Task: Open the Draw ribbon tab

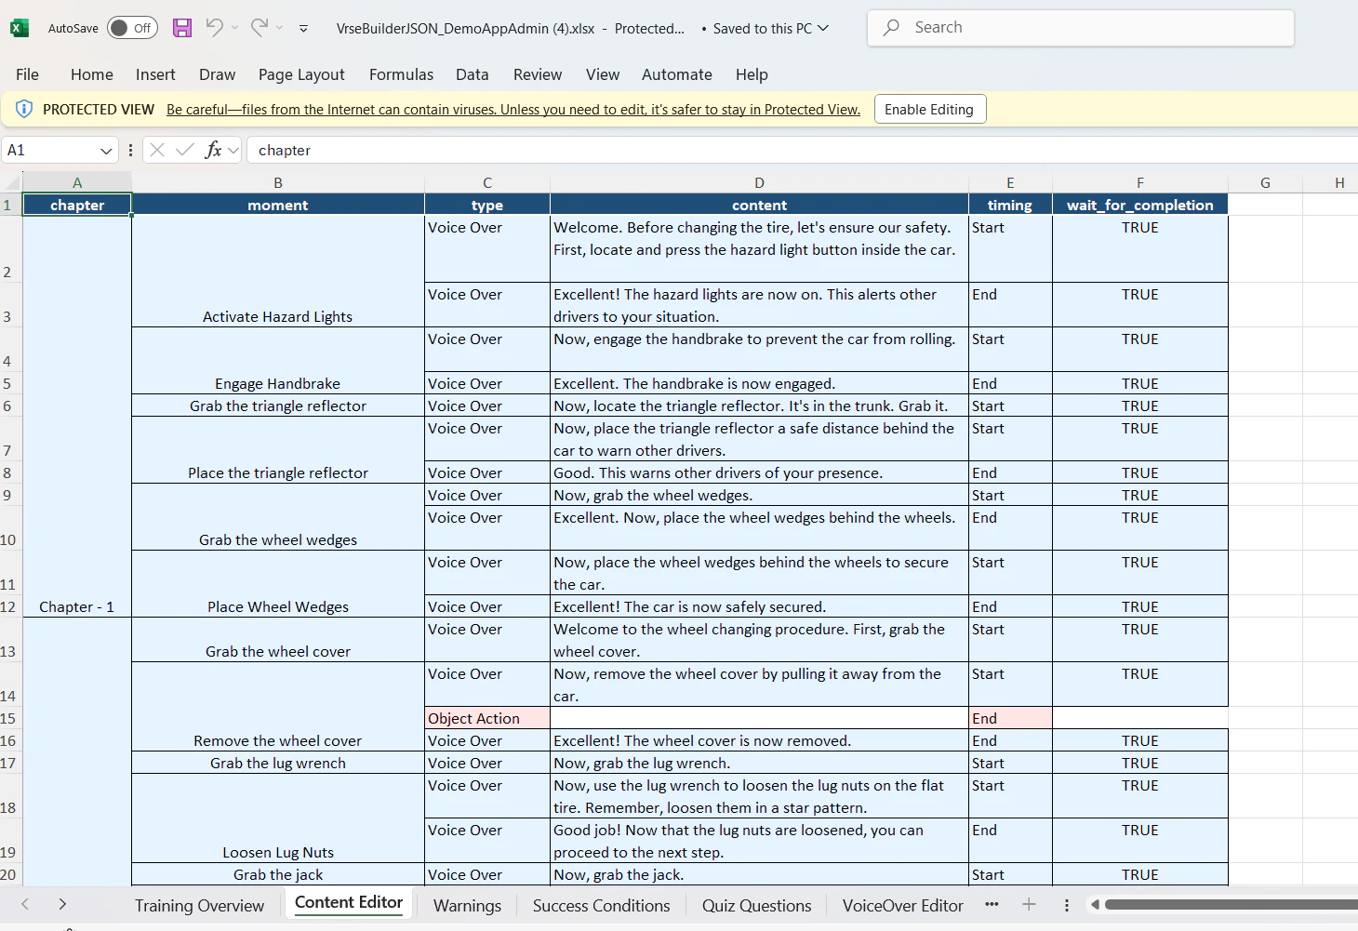Action: point(218,74)
